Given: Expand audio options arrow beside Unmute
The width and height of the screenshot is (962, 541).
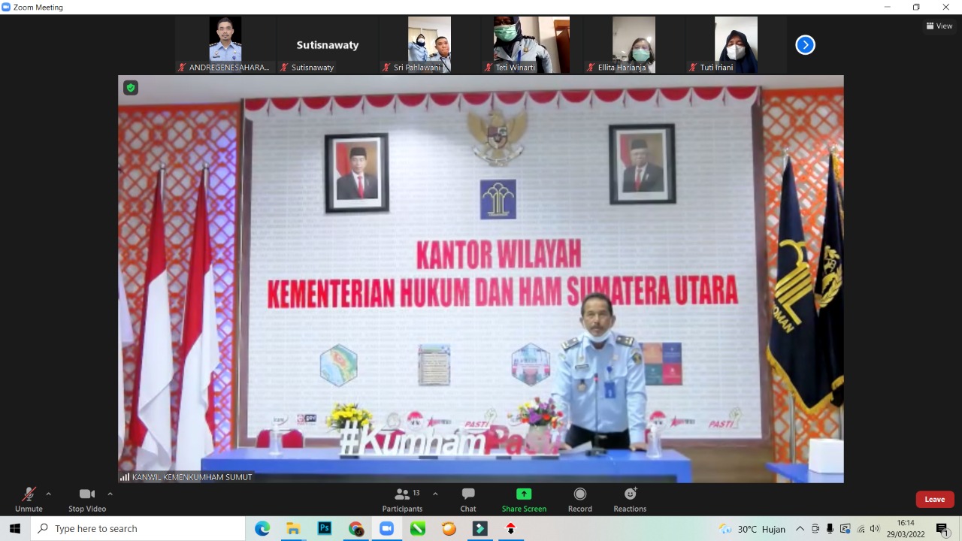Looking at the screenshot, I should 49,494.
